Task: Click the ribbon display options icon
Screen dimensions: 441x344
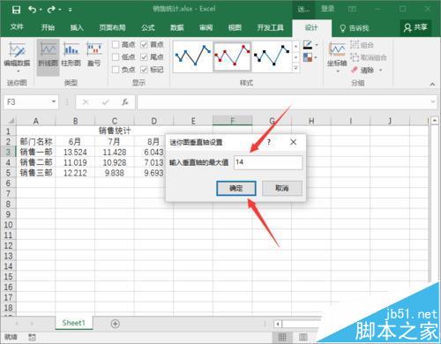Action: (x=352, y=10)
